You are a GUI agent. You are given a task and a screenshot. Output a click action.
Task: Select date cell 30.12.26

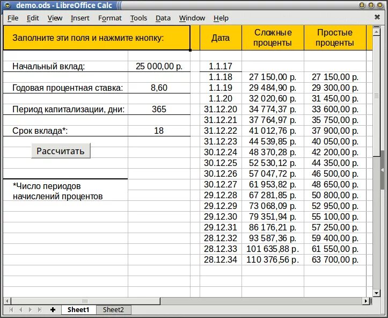pos(221,174)
